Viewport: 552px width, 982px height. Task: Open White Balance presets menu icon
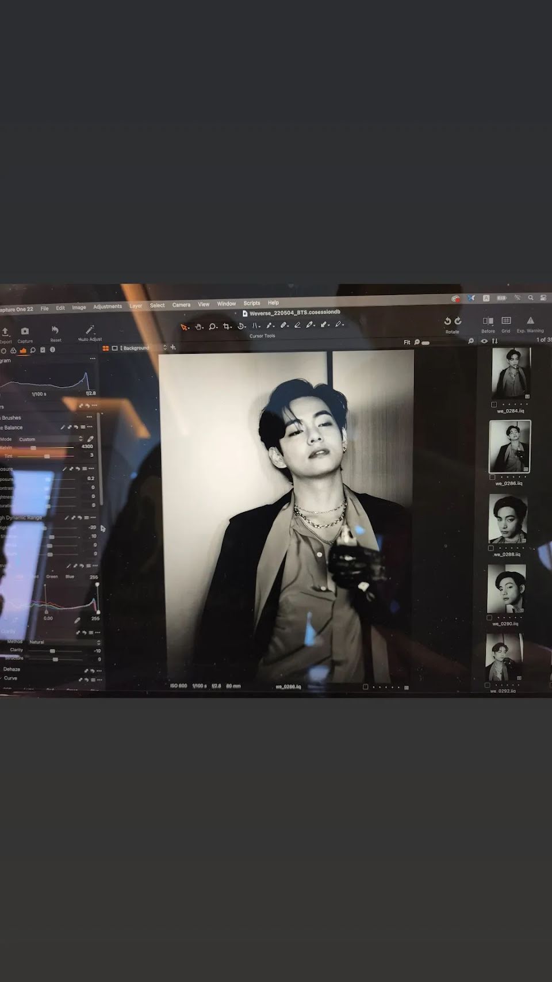click(x=83, y=427)
